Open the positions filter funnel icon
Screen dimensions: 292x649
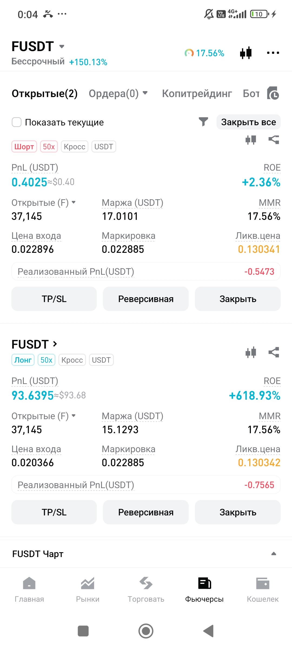[x=203, y=122]
